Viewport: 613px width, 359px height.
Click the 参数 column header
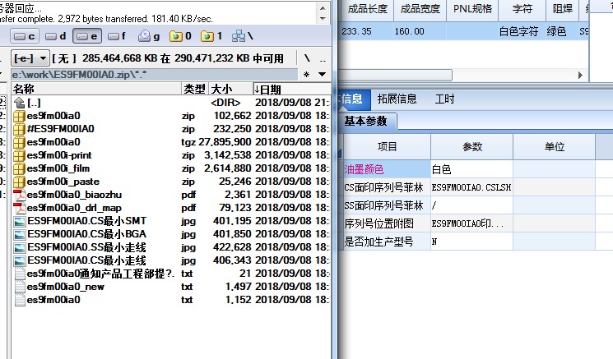471,147
